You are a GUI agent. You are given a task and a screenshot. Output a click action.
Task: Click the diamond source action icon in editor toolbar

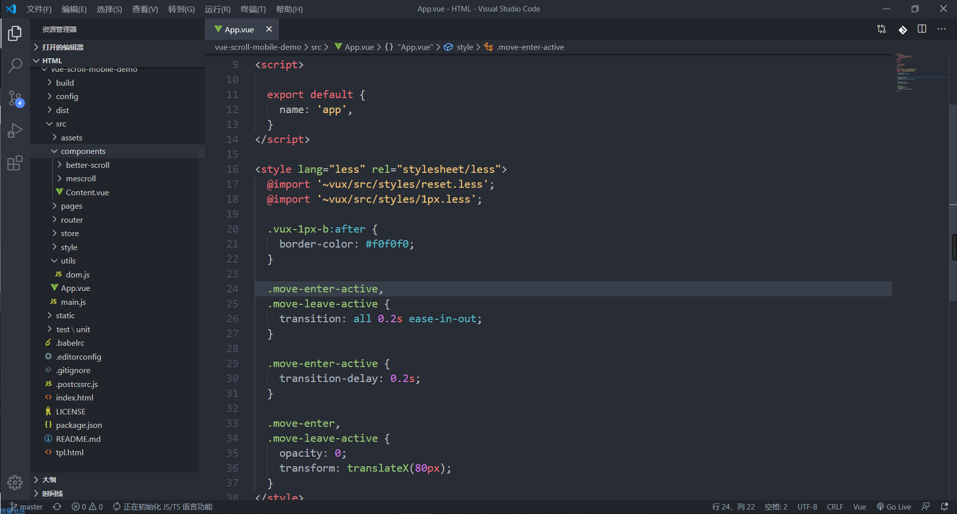tap(902, 29)
